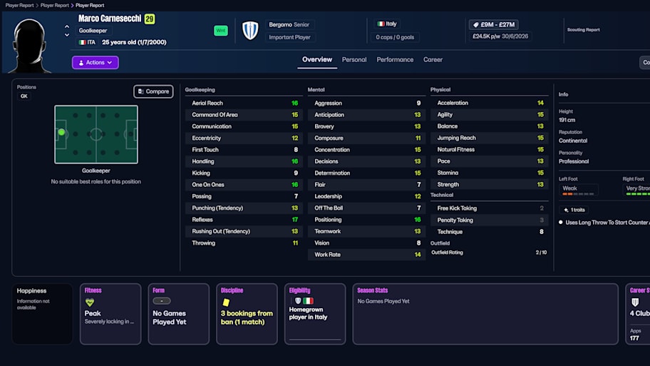The image size is (650, 366).
Task: Click the Important Player squad status
Action: click(289, 37)
